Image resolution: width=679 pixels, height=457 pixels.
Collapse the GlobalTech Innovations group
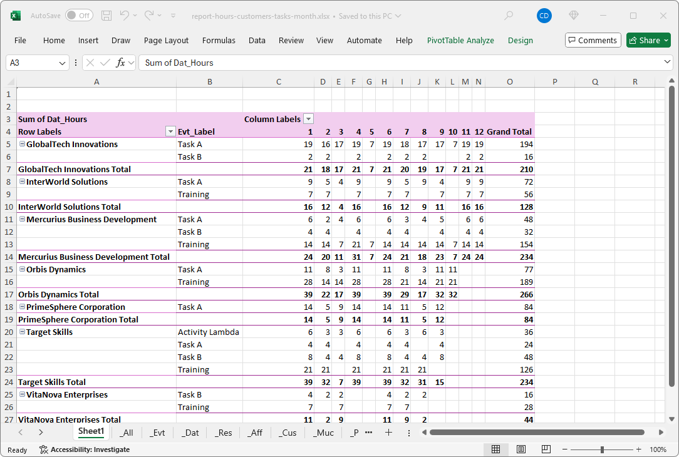(x=22, y=144)
